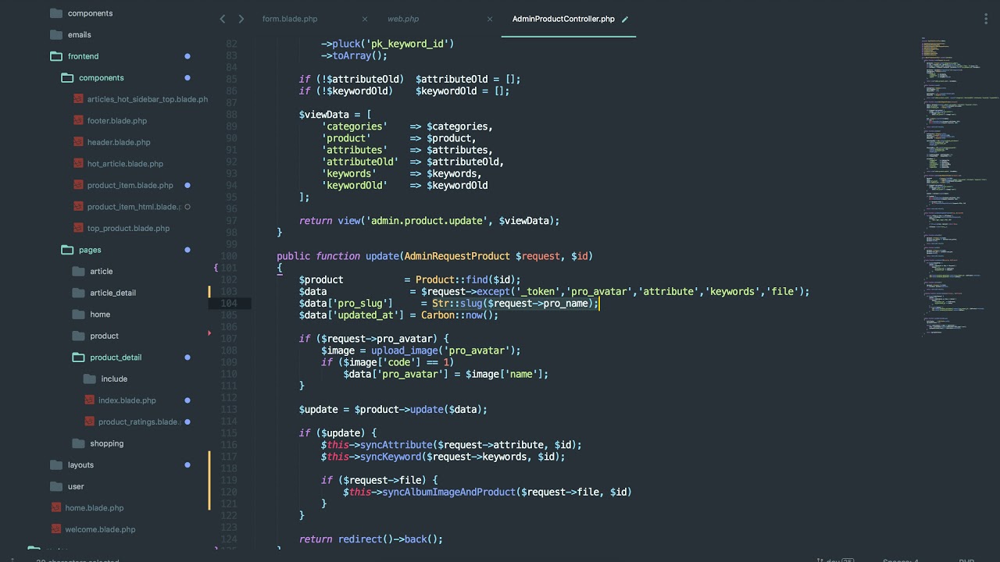The width and height of the screenshot is (1000, 562).
Task: Click pluck('pk_keyword_id') on line 82
Action: pyautogui.click(x=393, y=44)
